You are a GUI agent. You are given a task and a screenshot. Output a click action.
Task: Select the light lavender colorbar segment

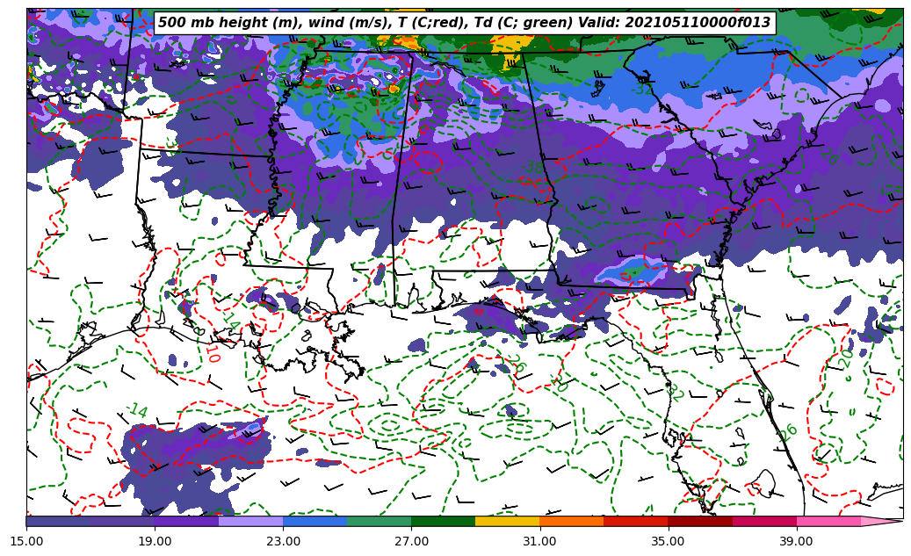click(250, 521)
